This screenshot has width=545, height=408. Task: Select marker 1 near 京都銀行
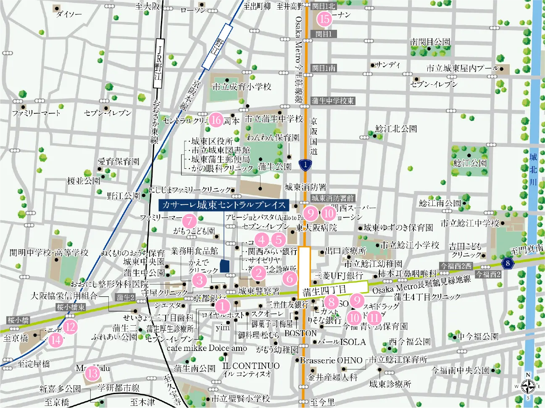[222, 306]
